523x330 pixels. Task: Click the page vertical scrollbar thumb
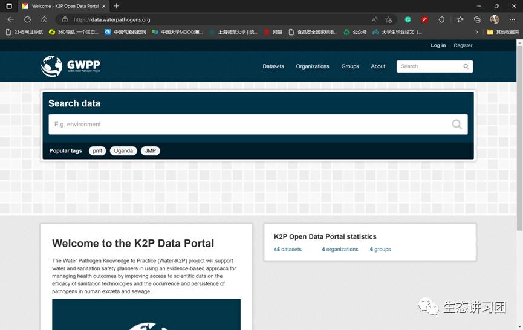point(519,138)
